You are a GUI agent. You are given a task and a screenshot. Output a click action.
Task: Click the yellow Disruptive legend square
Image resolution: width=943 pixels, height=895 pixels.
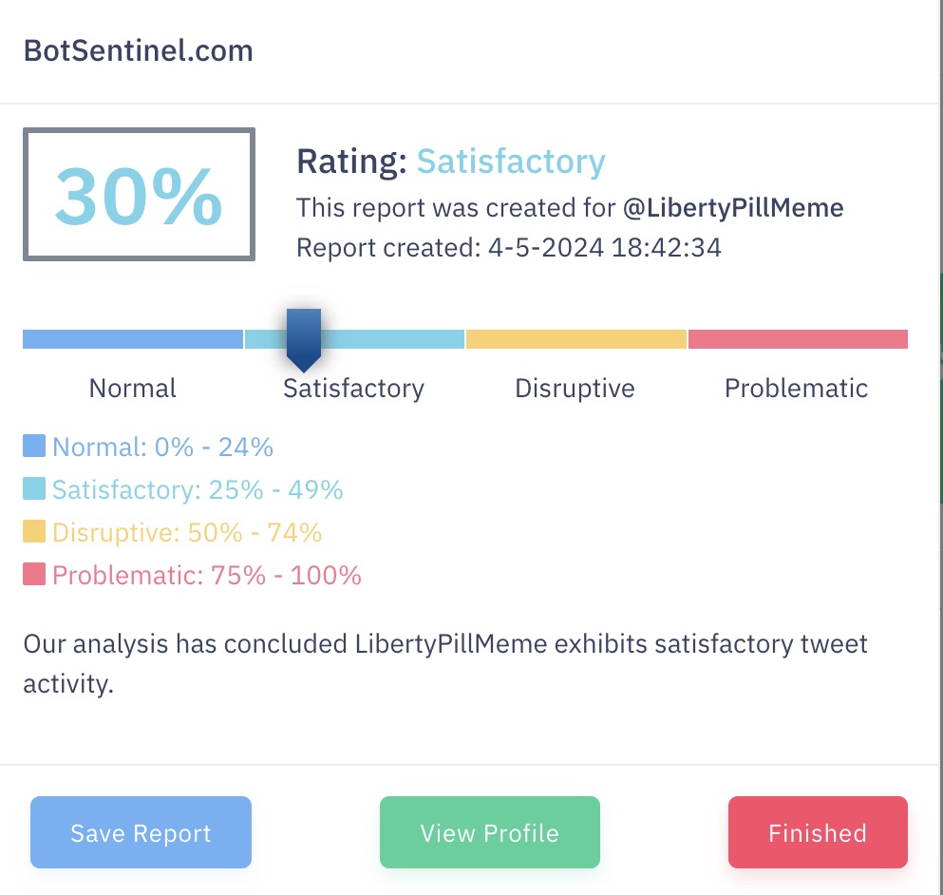coord(34,531)
